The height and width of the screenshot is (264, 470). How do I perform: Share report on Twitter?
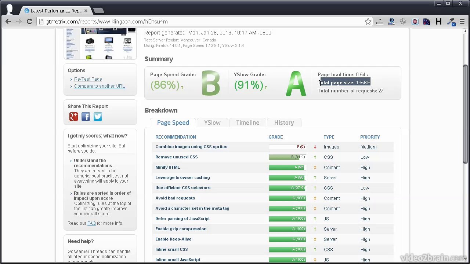(98, 117)
